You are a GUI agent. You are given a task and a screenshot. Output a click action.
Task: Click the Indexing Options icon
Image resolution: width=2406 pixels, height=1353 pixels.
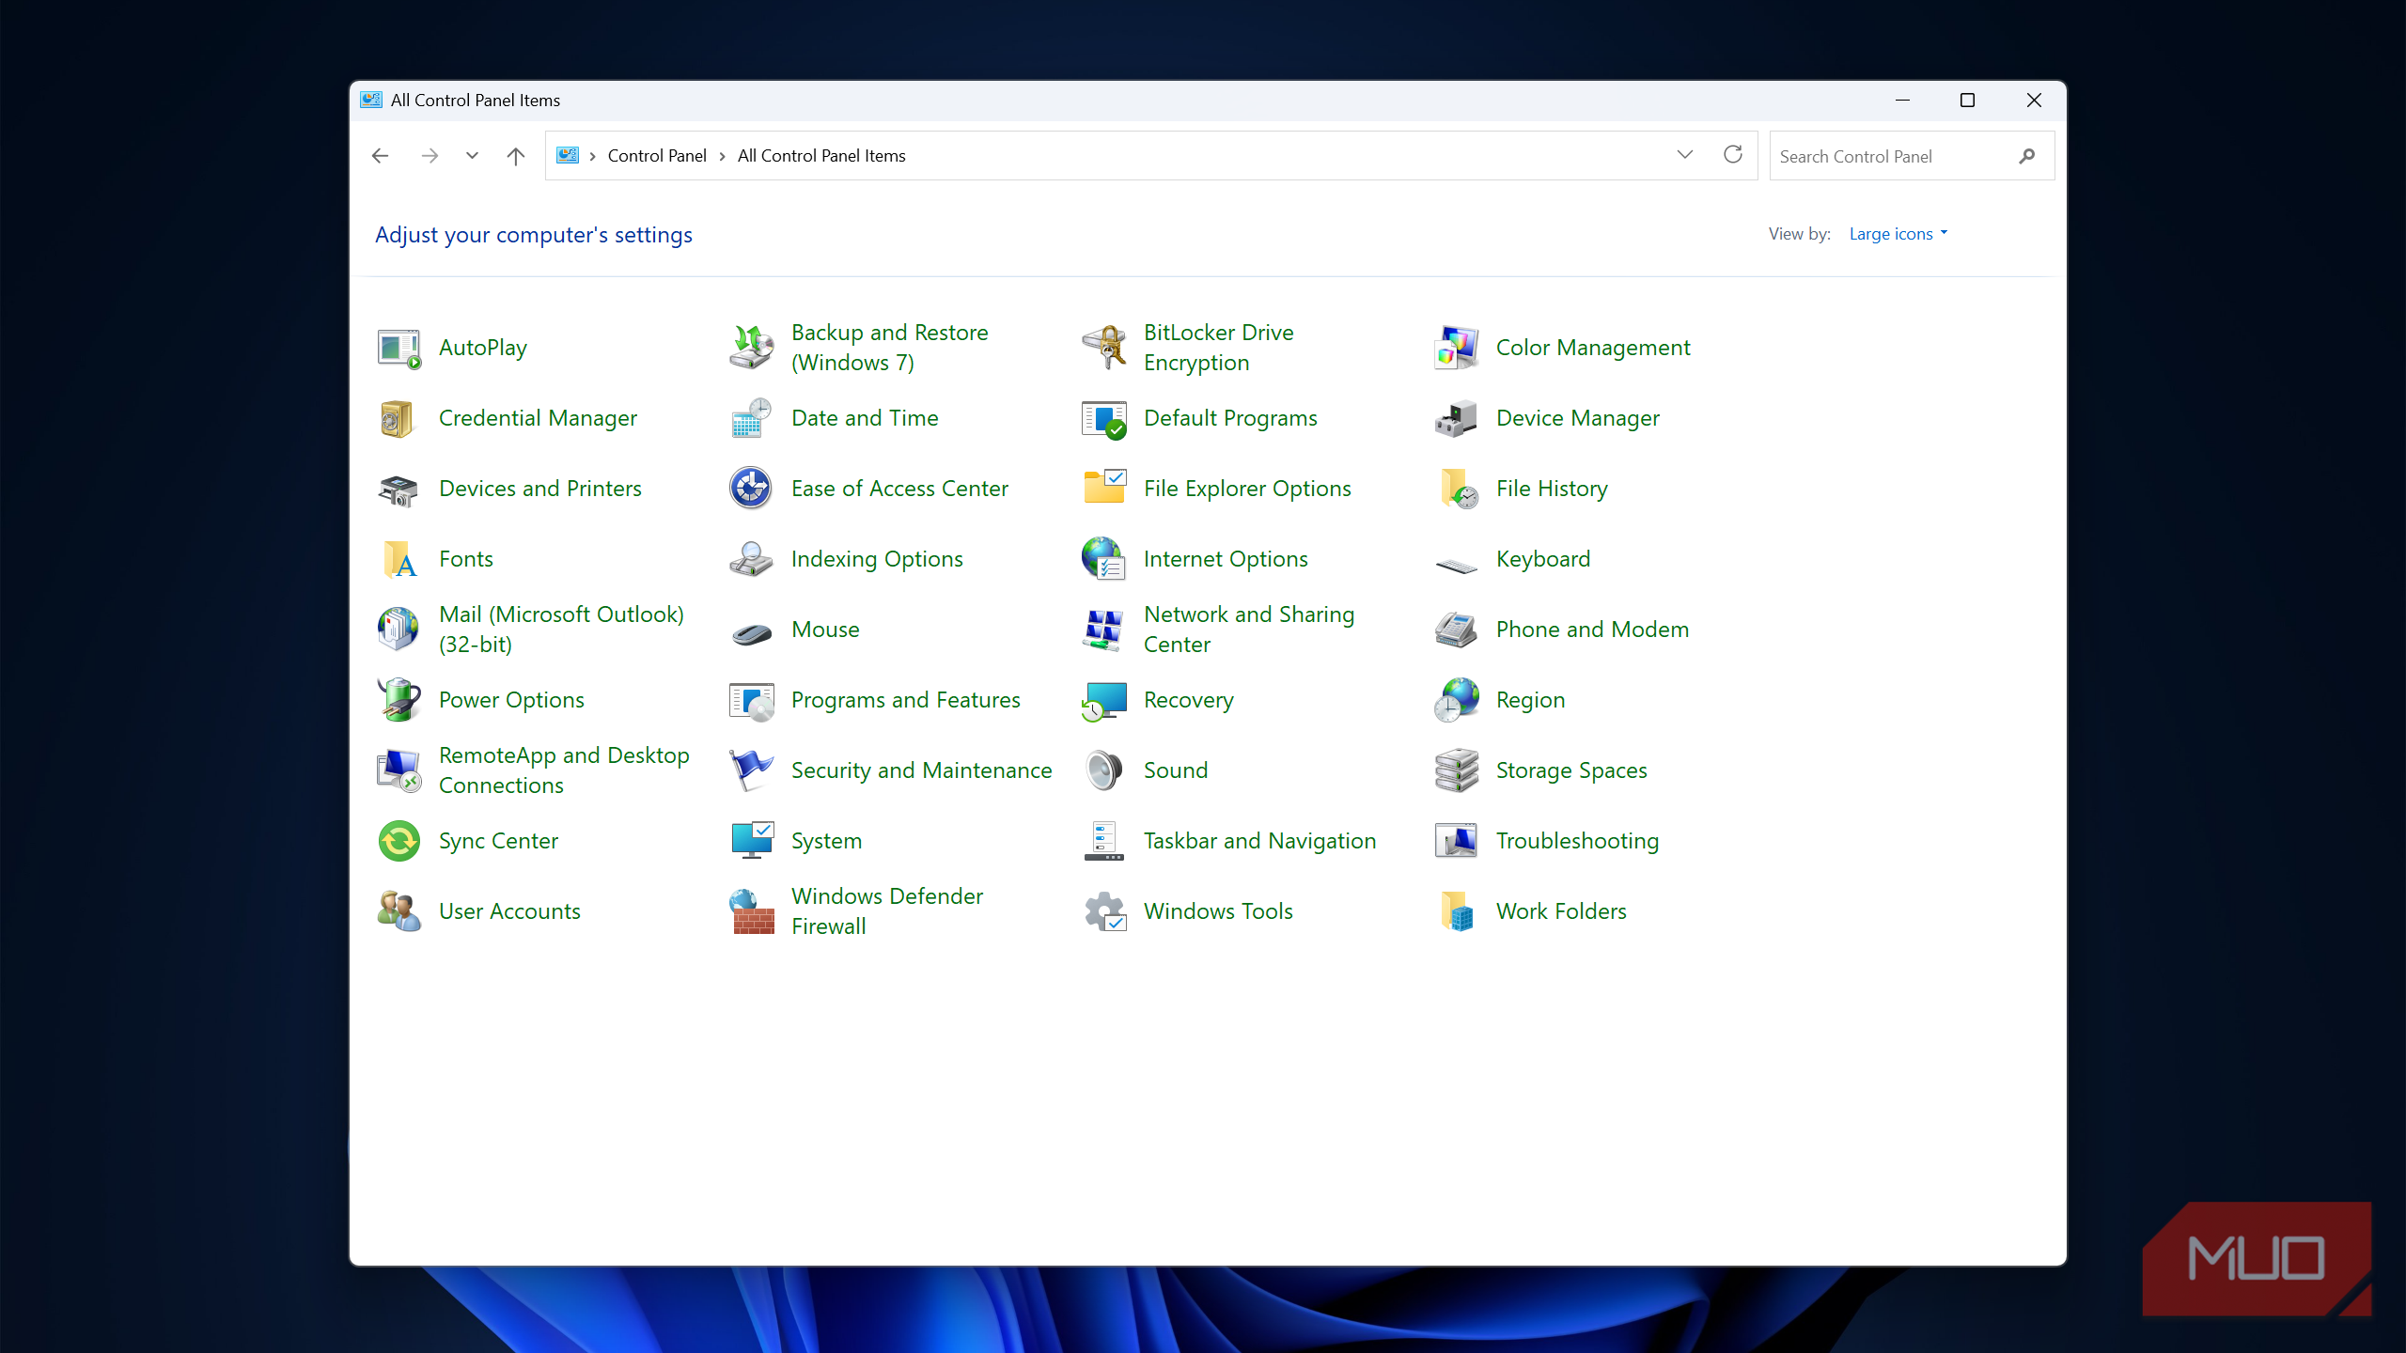click(751, 559)
